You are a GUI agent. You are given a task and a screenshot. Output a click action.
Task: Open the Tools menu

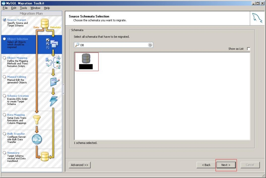(x=23, y=8)
